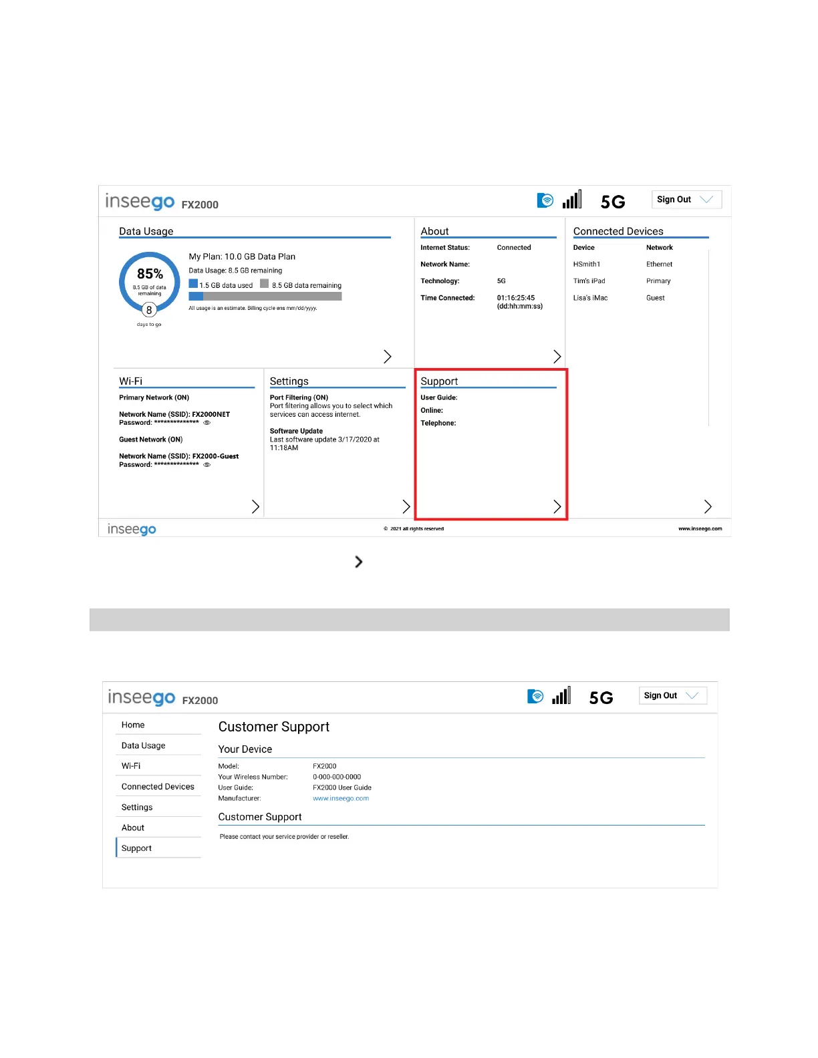Image resolution: width=818 pixels, height=1058 pixels.
Task: Click the data usage progress bar
Action: click(265, 296)
